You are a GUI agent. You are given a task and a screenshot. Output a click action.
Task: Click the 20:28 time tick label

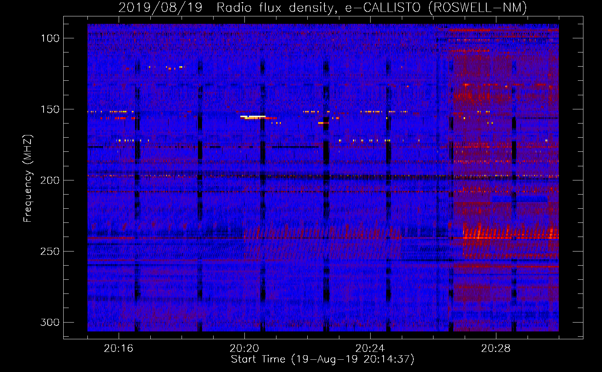tap(496, 349)
